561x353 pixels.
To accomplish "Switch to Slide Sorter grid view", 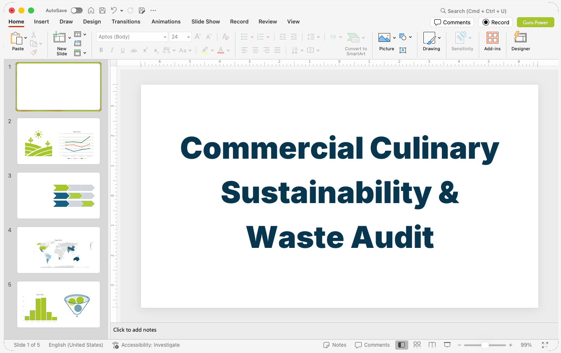I will click(417, 345).
